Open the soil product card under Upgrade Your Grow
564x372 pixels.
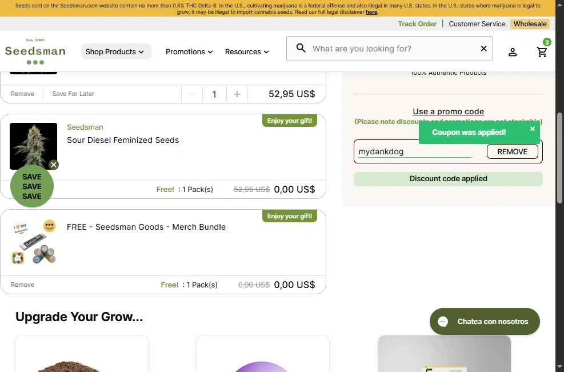pyautogui.click(x=82, y=354)
